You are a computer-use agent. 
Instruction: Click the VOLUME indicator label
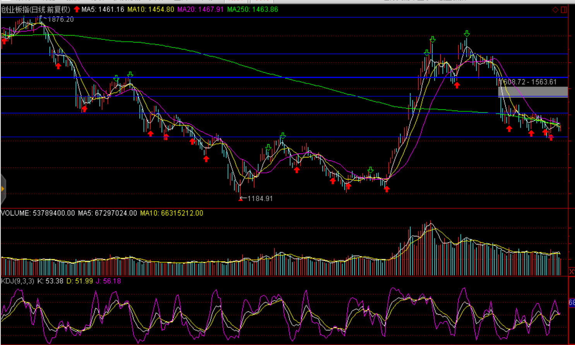tap(15, 213)
